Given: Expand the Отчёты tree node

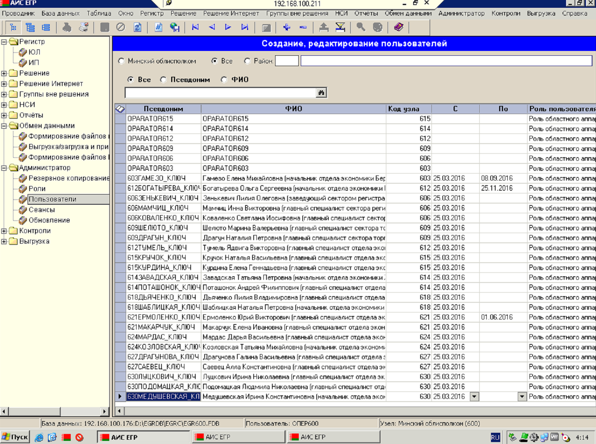Looking at the screenshot, I should coord(4,115).
